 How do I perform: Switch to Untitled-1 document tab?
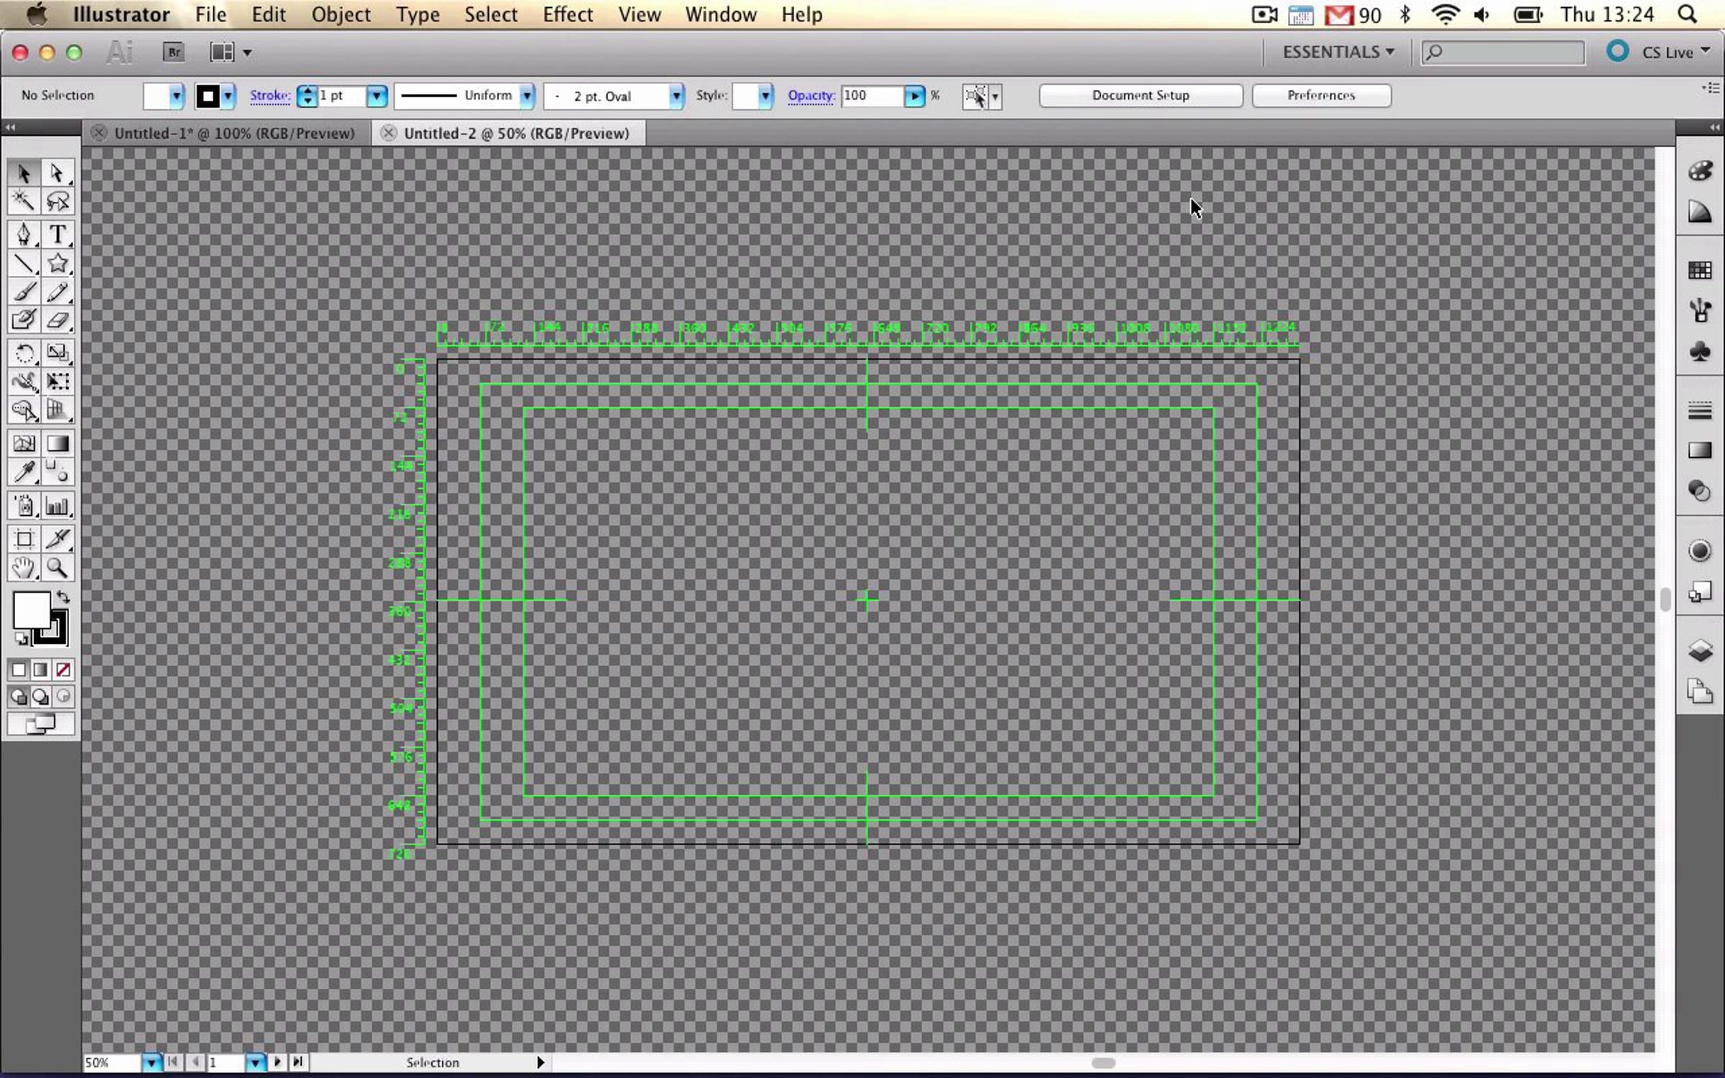[x=234, y=134]
